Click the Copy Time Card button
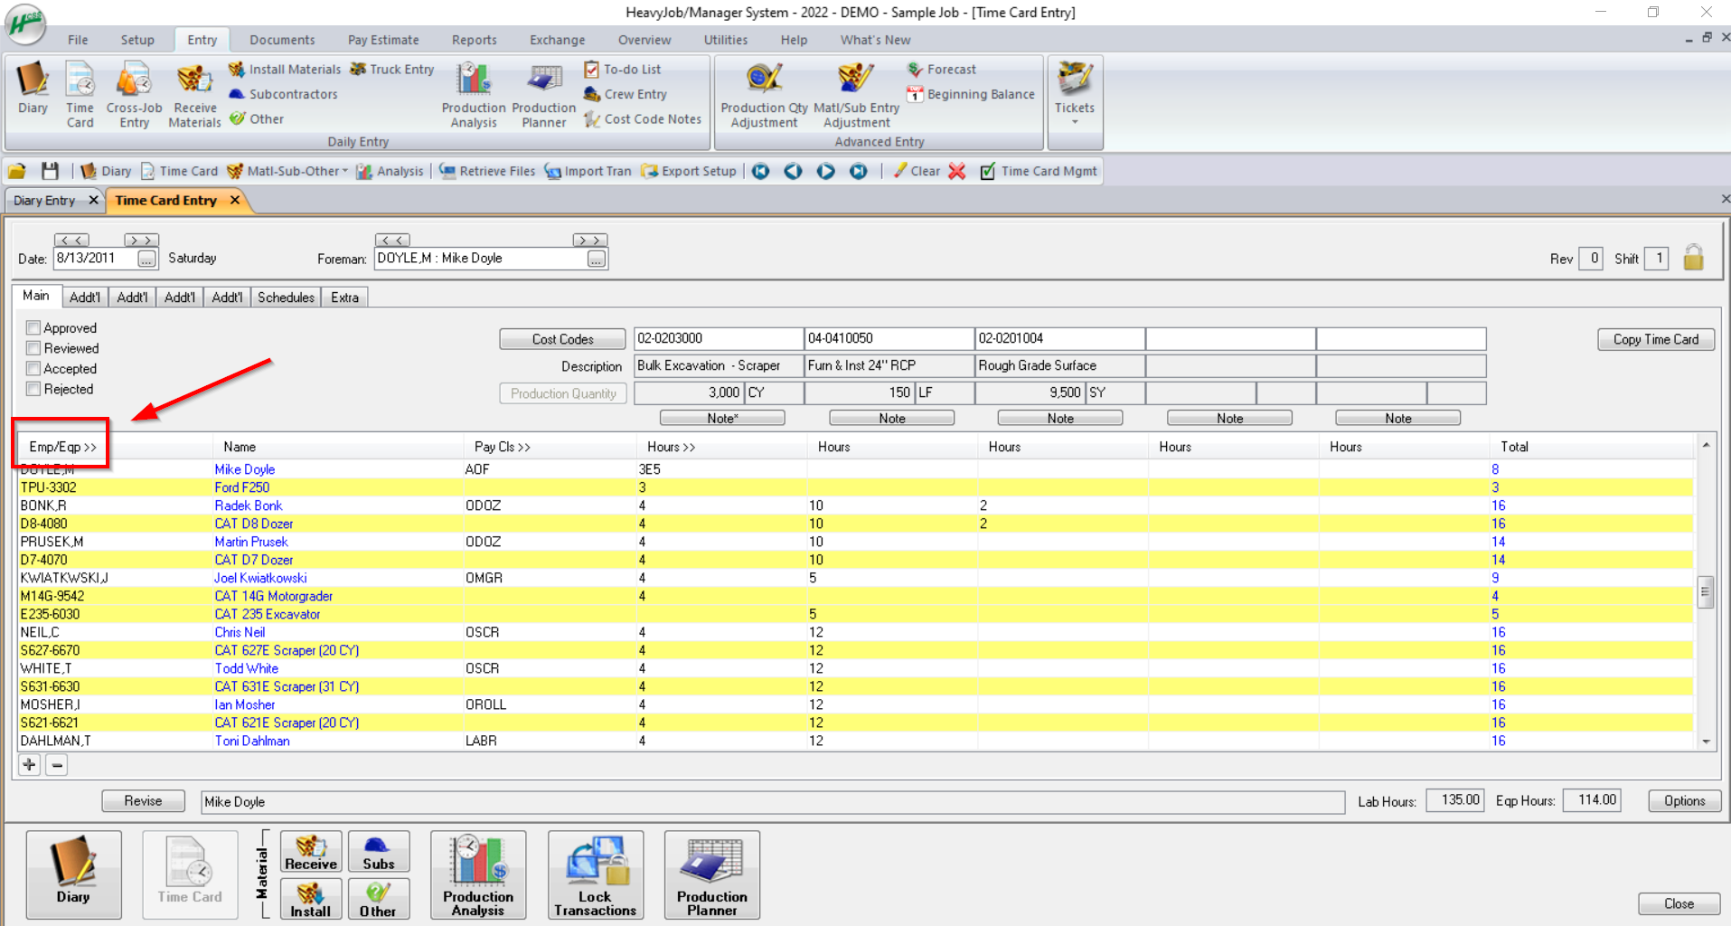The height and width of the screenshot is (926, 1731). point(1654,339)
